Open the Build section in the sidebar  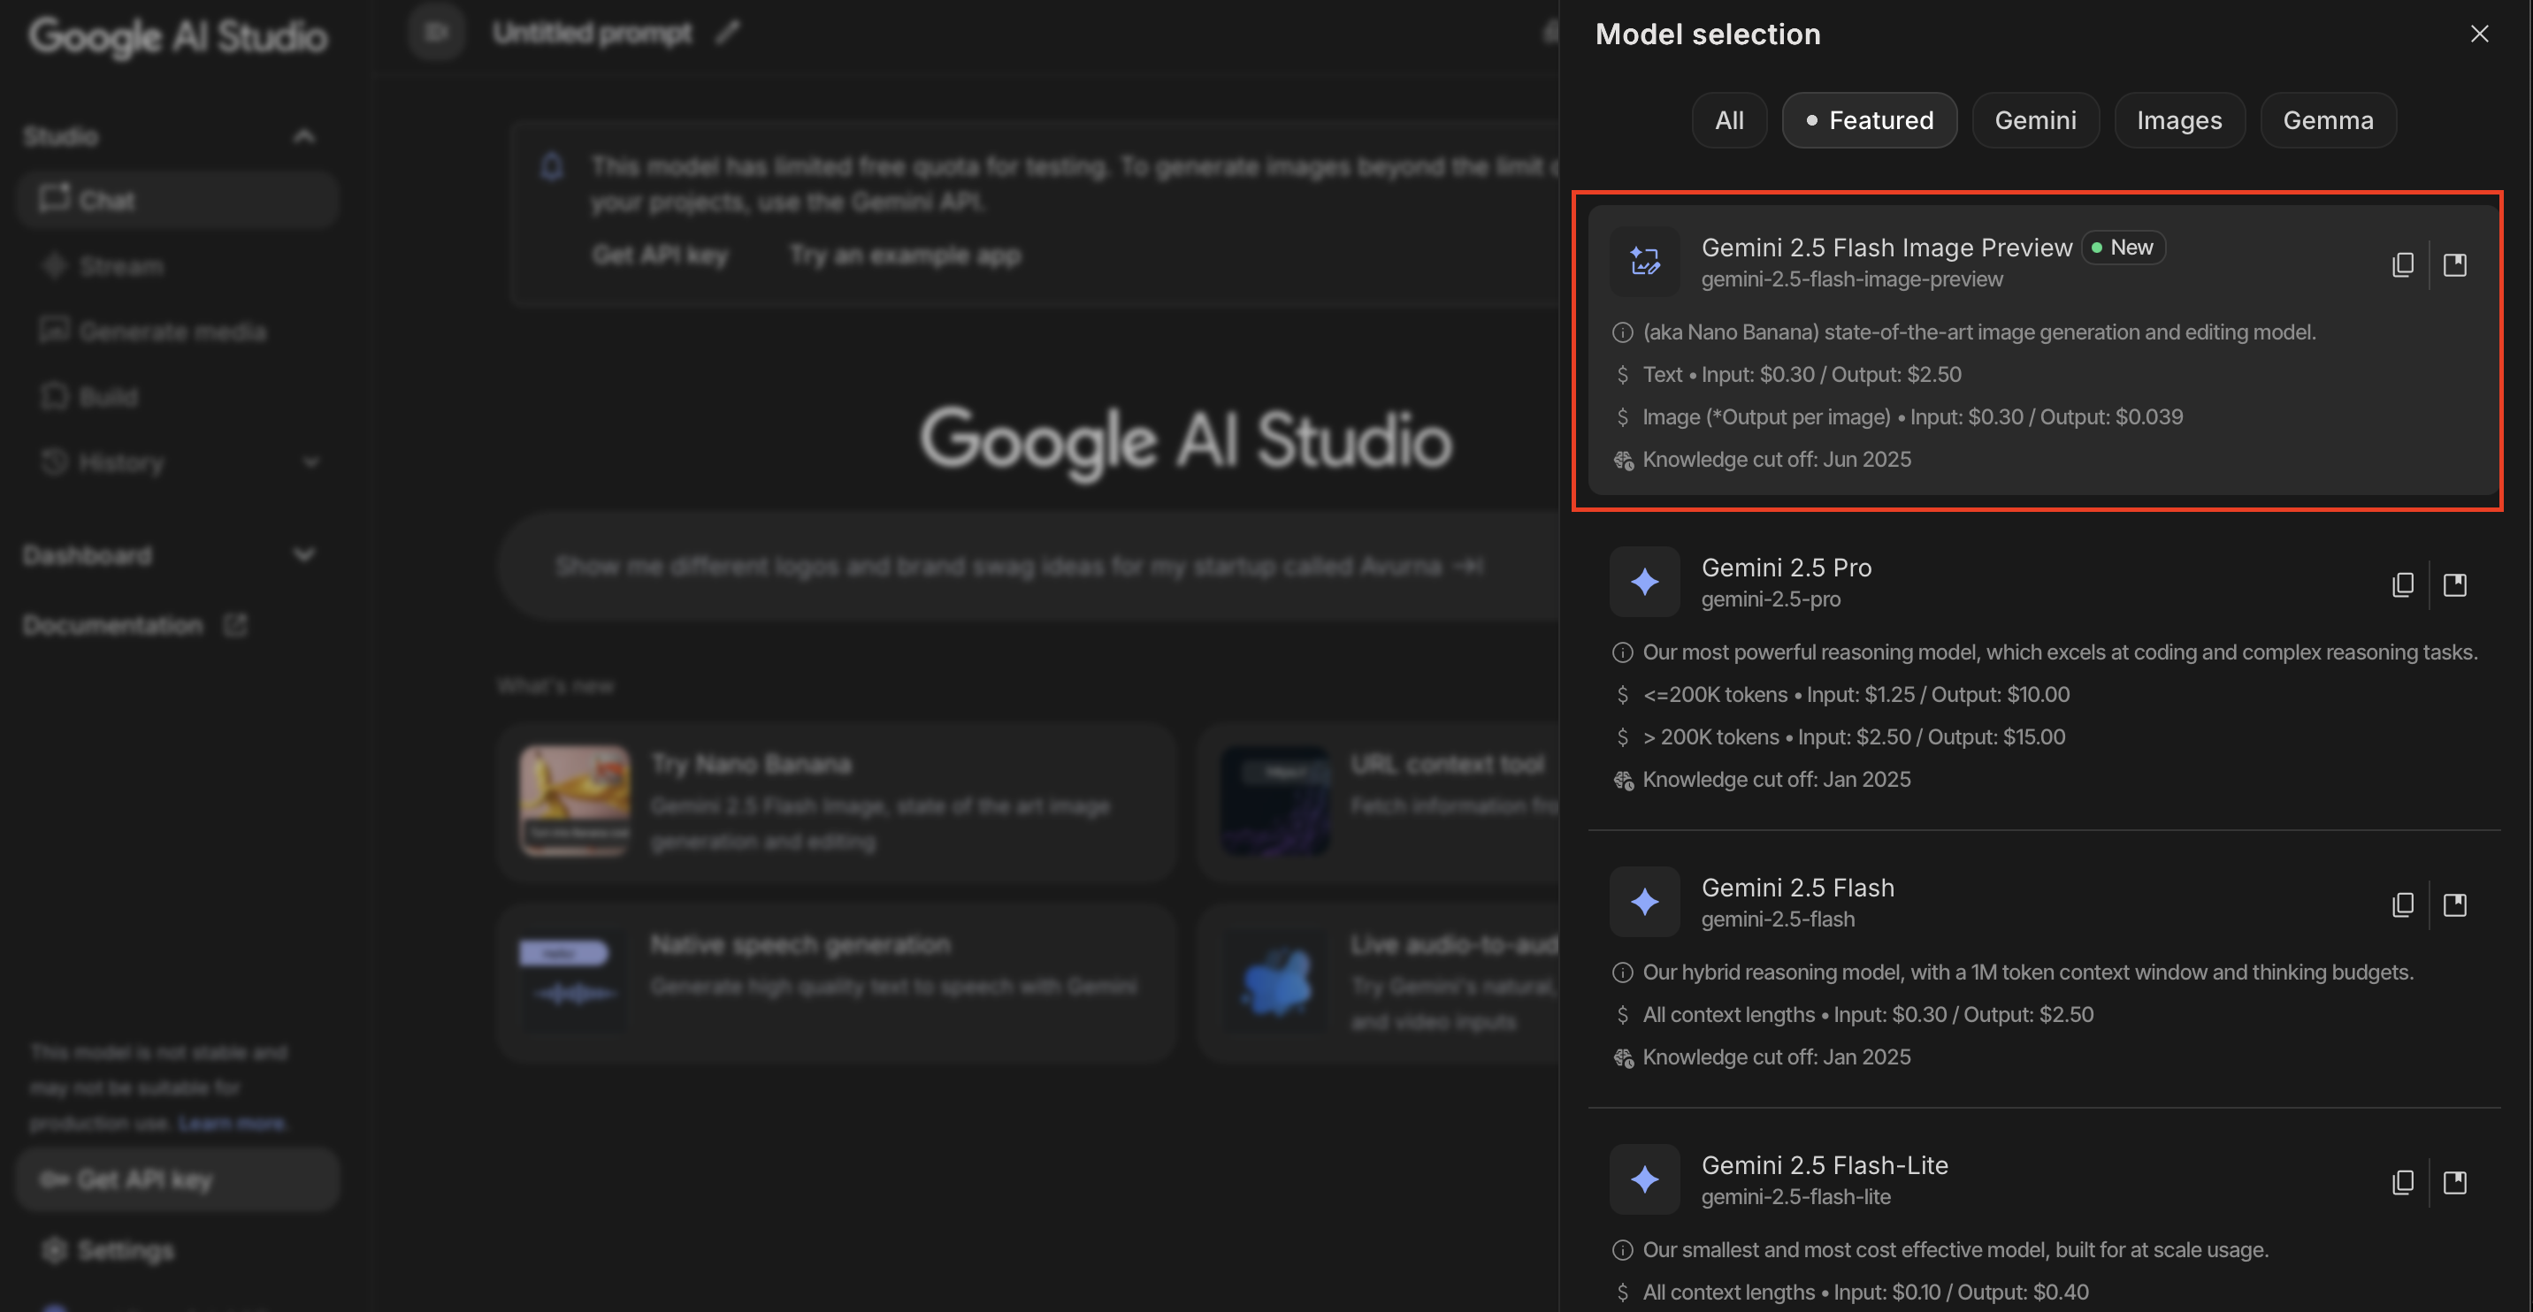point(108,396)
